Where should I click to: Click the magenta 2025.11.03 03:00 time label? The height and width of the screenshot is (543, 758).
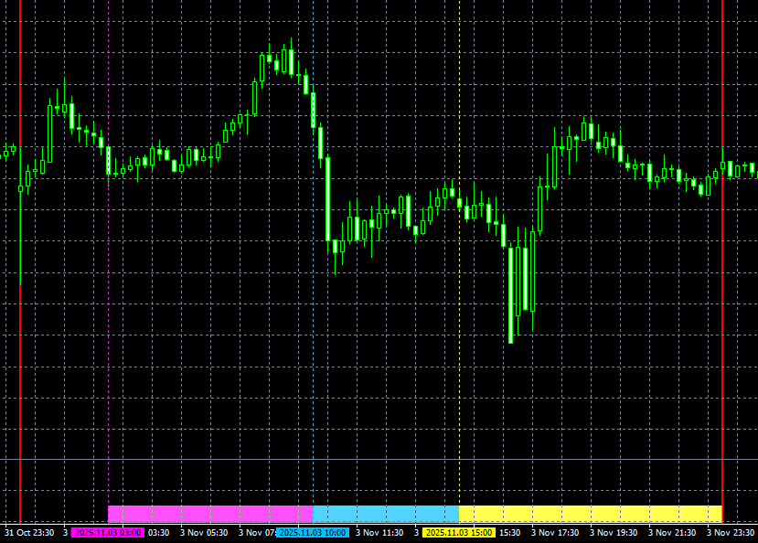108,533
